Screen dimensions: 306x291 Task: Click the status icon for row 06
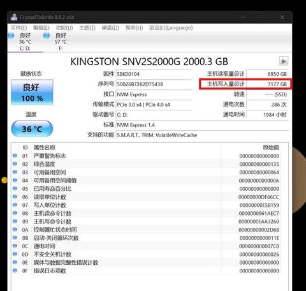click(x=15, y=197)
